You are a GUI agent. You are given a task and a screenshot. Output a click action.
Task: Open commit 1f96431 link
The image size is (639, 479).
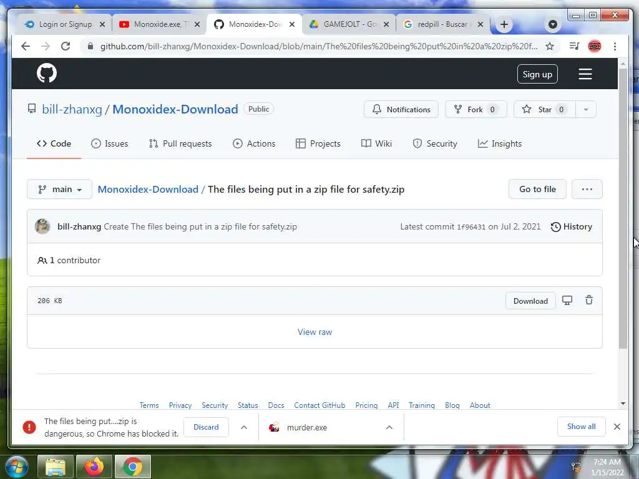(x=471, y=227)
